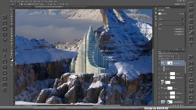Switch to the Channels tab
Viewport: 196px width, 110px height.
click(x=164, y=52)
